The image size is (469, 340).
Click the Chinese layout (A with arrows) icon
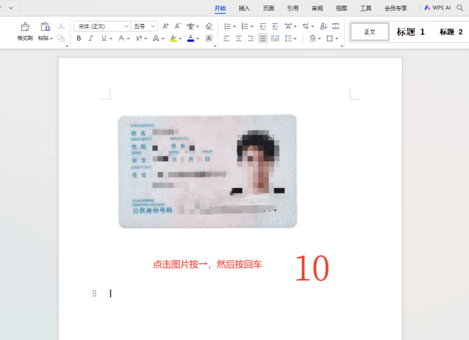[x=288, y=27]
